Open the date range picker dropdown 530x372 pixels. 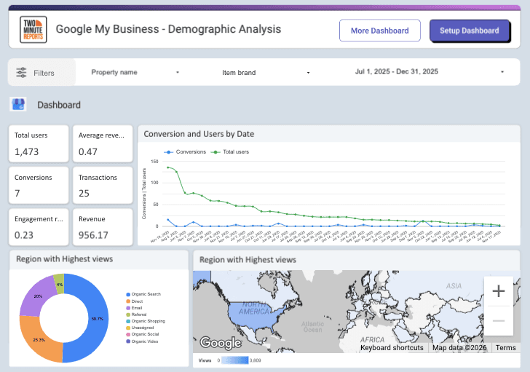[x=430, y=72]
